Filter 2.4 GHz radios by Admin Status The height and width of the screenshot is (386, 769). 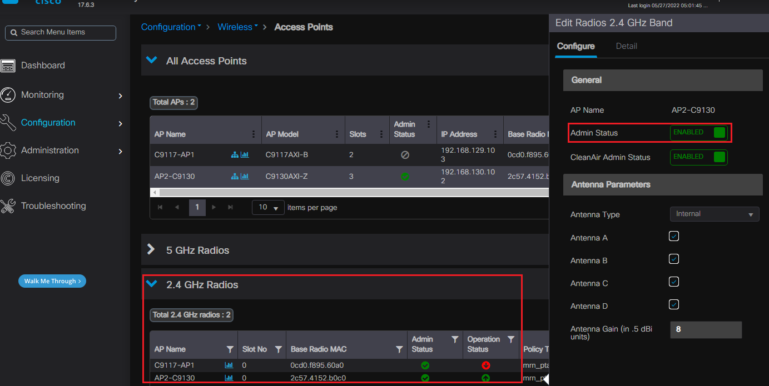click(454, 339)
